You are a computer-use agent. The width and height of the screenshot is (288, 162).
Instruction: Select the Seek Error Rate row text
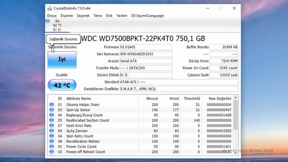79,126
